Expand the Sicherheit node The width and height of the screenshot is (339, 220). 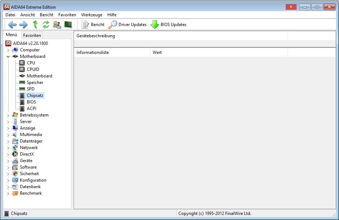(x=8, y=174)
